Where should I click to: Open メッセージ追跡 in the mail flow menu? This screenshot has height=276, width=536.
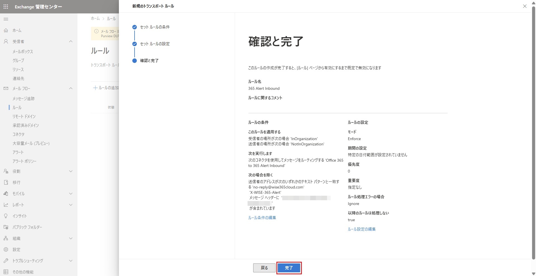click(23, 98)
